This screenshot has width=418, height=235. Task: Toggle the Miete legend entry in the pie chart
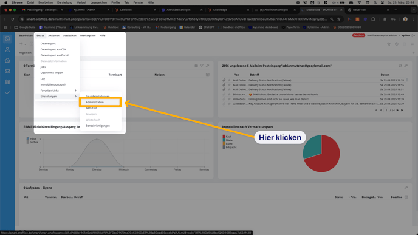[228, 140]
